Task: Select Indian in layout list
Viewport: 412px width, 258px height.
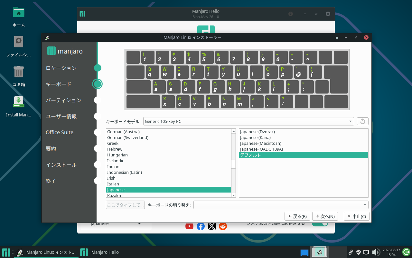Action: [x=169, y=166]
